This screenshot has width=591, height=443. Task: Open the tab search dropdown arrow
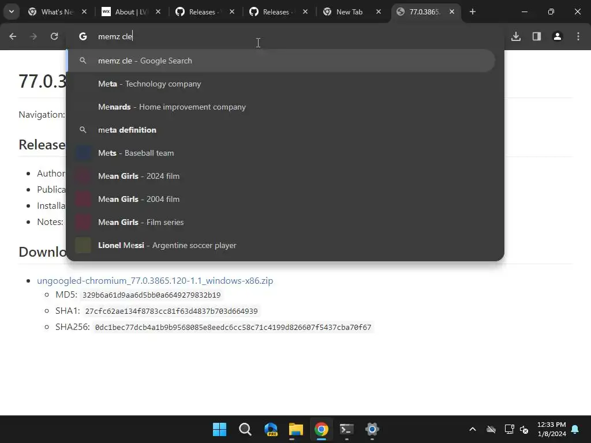point(12,12)
